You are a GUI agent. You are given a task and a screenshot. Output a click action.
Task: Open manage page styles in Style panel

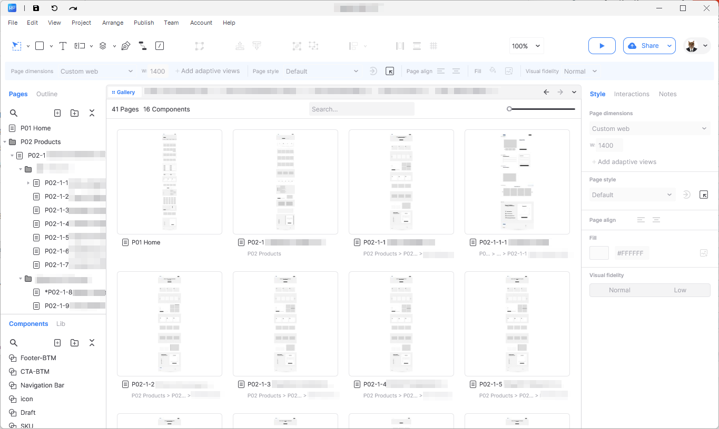click(x=704, y=195)
